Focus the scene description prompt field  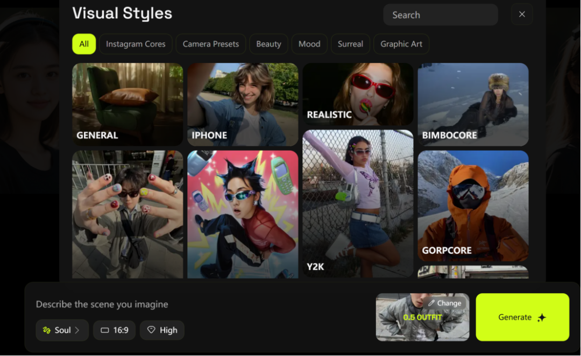click(102, 304)
